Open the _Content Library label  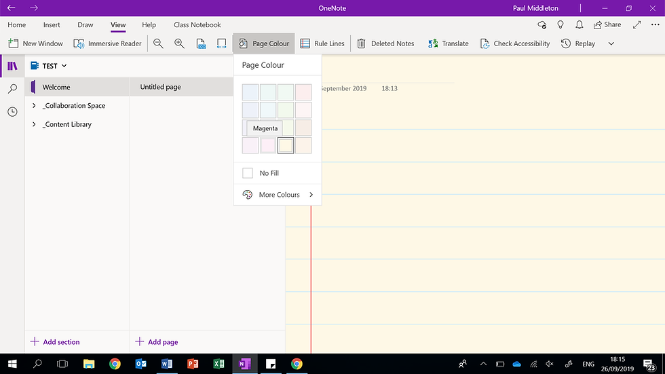[x=67, y=124]
